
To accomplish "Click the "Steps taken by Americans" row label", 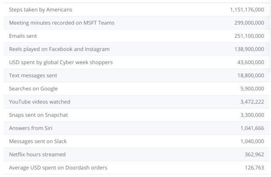I will [x=41, y=10].
